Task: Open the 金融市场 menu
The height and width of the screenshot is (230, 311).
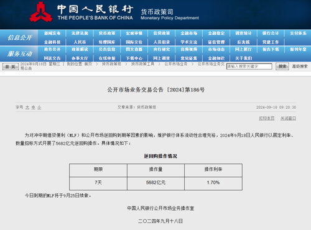Action: [189, 33]
